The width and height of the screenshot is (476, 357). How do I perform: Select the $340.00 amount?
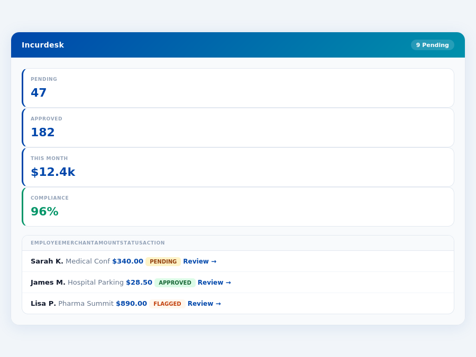point(127,261)
